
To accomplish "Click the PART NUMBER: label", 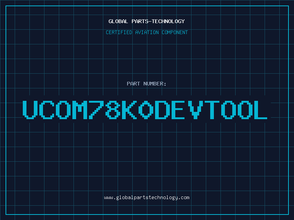I will click(x=147, y=84).
